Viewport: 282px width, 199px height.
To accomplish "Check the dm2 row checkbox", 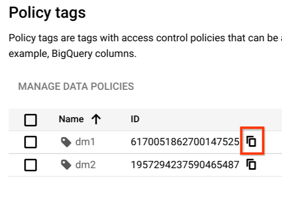I will pyautogui.click(x=31, y=165).
